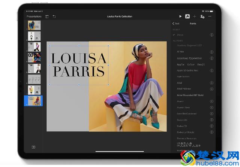Toggle the slide navigator view icon
240x167 pixels.
point(47,16)
